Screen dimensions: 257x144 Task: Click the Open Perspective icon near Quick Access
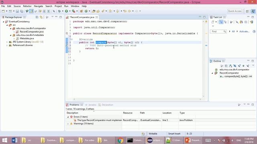[247, 11]
